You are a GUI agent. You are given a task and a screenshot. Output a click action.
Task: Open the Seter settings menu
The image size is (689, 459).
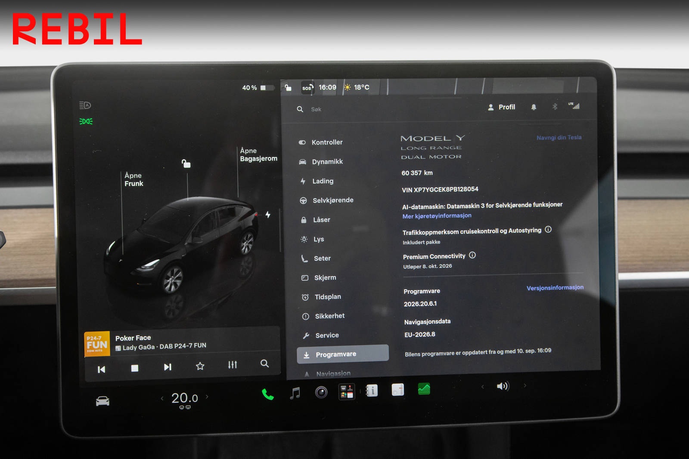click(x=316, y=259)
